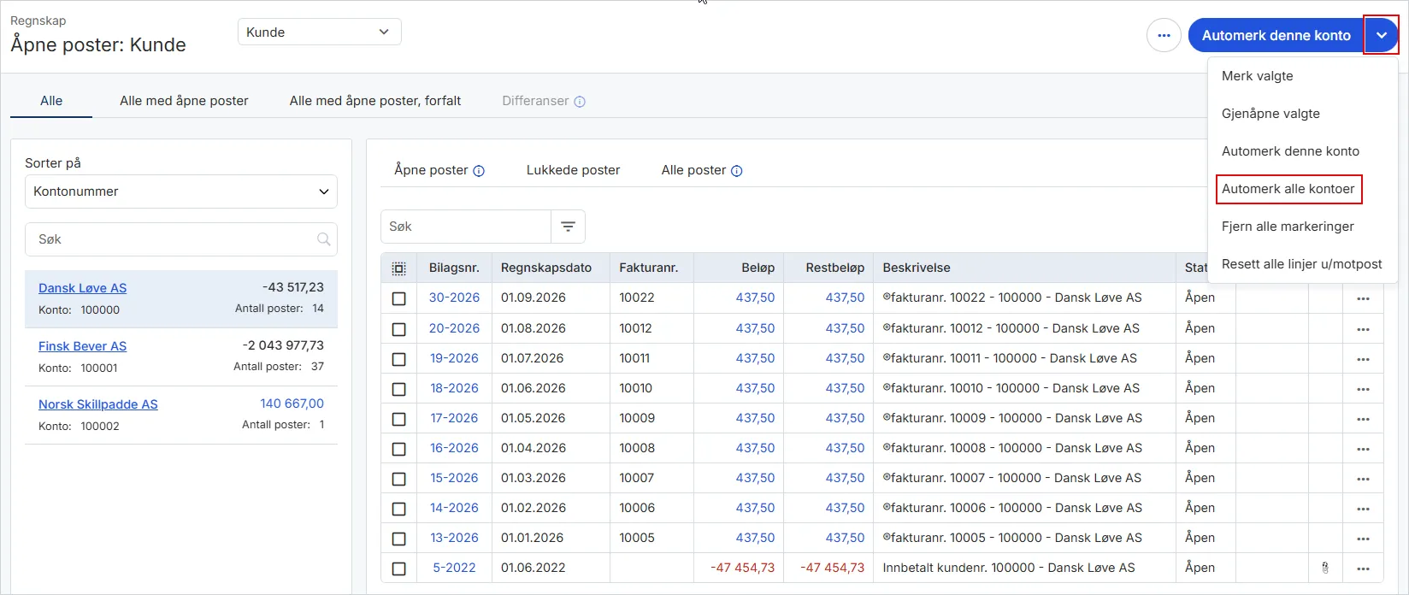Screen dimensions: 1409x595
Task: Open the three-dot more options button beside Automerk
Action: 1164,35
